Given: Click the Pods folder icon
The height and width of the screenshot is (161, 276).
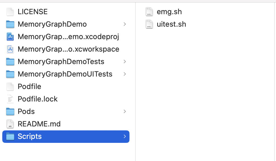Looking at the screenshot, I should 10,111.
